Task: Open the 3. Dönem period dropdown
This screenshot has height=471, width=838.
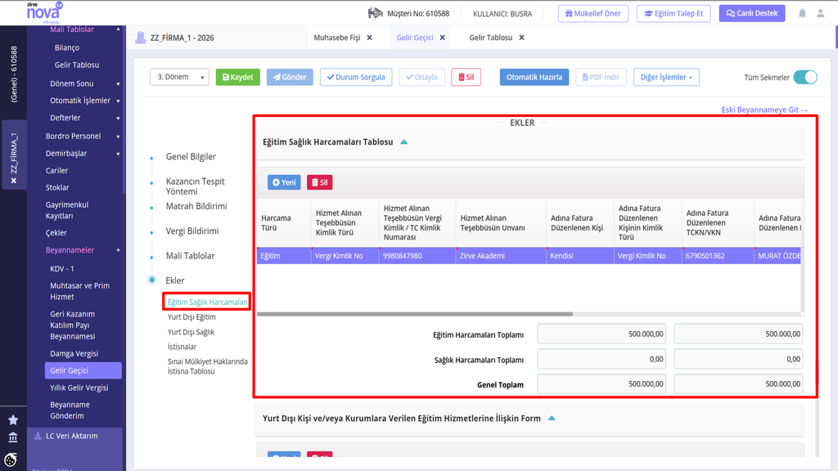Action: [179, 77]
